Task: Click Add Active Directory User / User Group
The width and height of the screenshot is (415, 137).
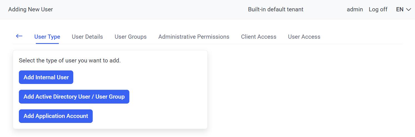Action: click(x=74, y=97)
